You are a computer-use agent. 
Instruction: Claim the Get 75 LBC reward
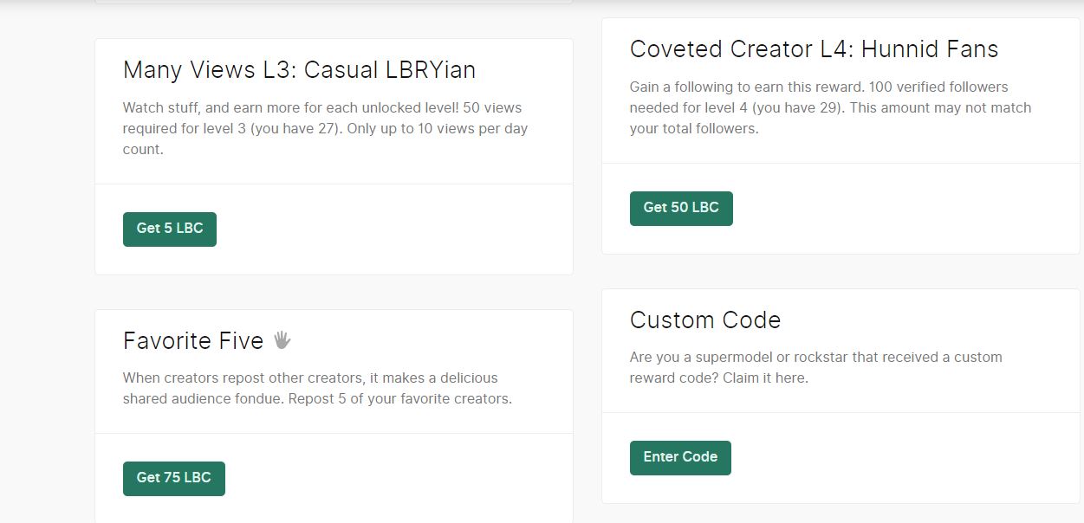(x=174, y=479)
